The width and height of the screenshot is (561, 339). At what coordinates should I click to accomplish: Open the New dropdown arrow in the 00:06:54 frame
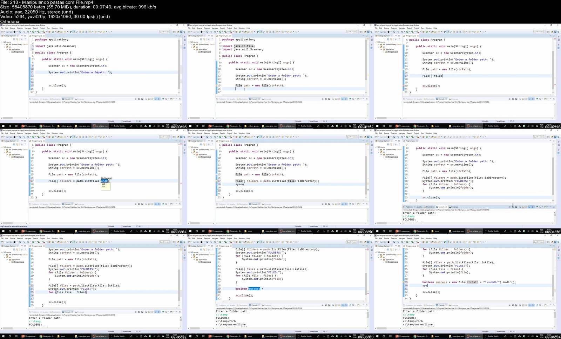pyautogui.click(x=378, y=242)
